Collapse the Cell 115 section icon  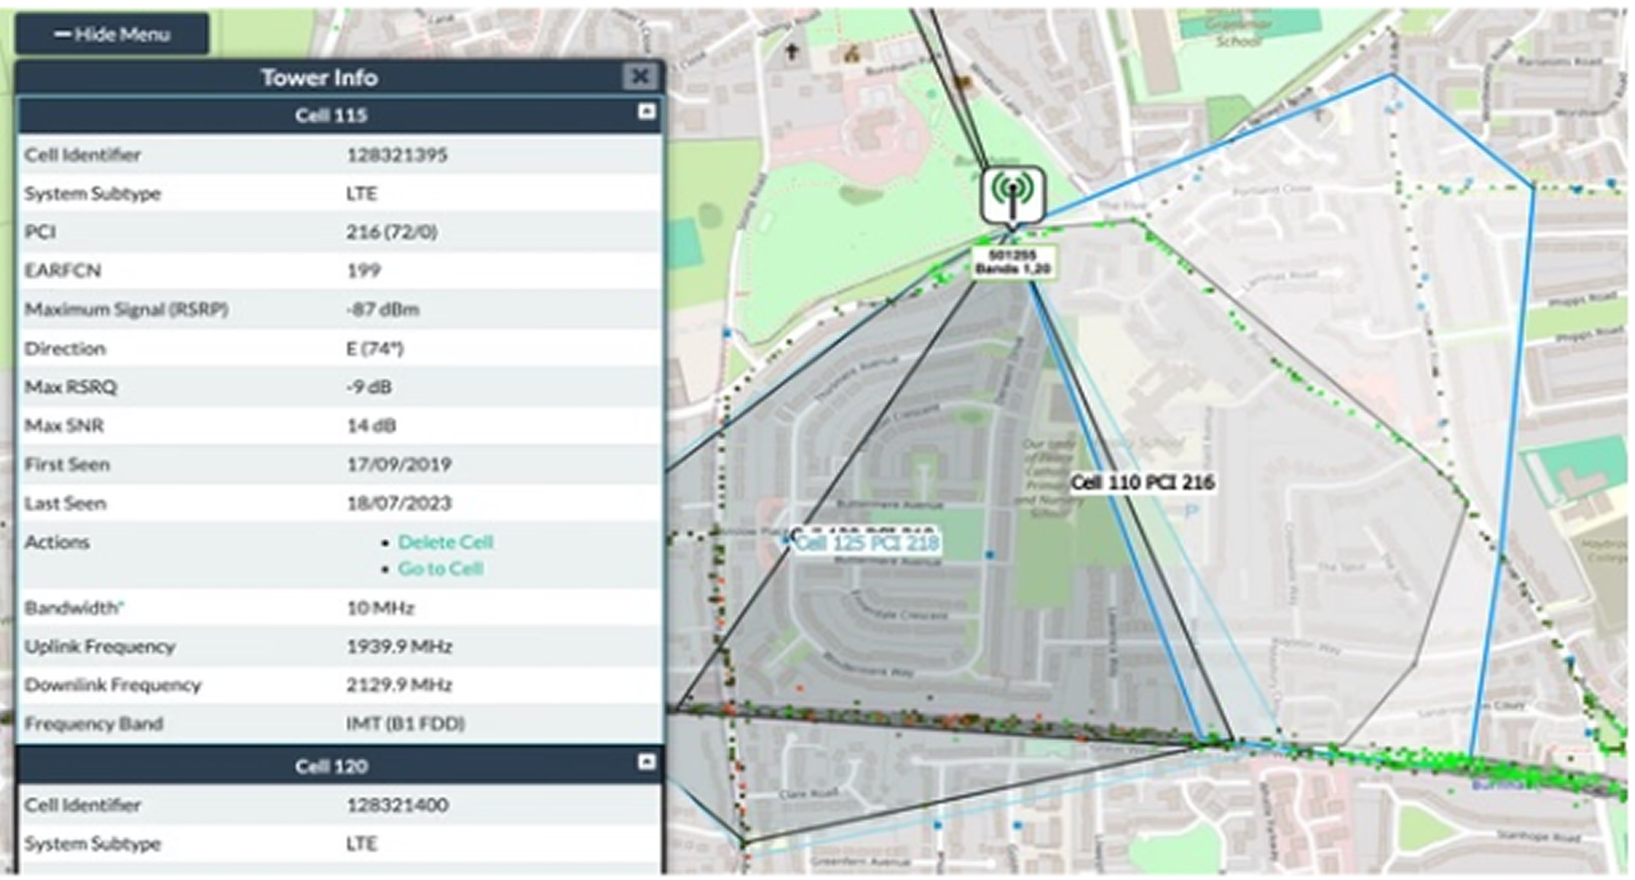(646, 112)
